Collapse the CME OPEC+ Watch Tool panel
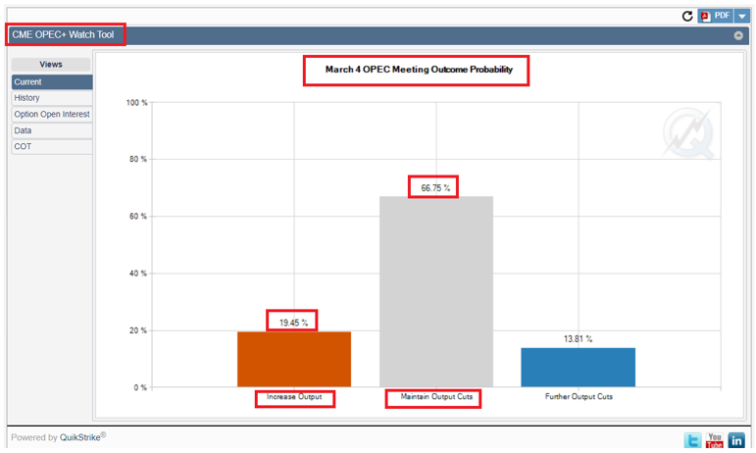The width and height of the screenshot is (756, 453). point(738,35)
